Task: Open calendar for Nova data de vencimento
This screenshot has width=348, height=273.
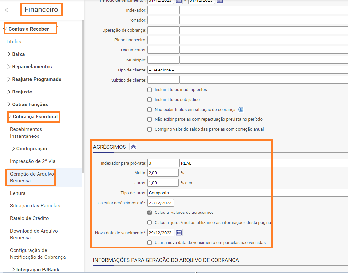Action: 179,233
